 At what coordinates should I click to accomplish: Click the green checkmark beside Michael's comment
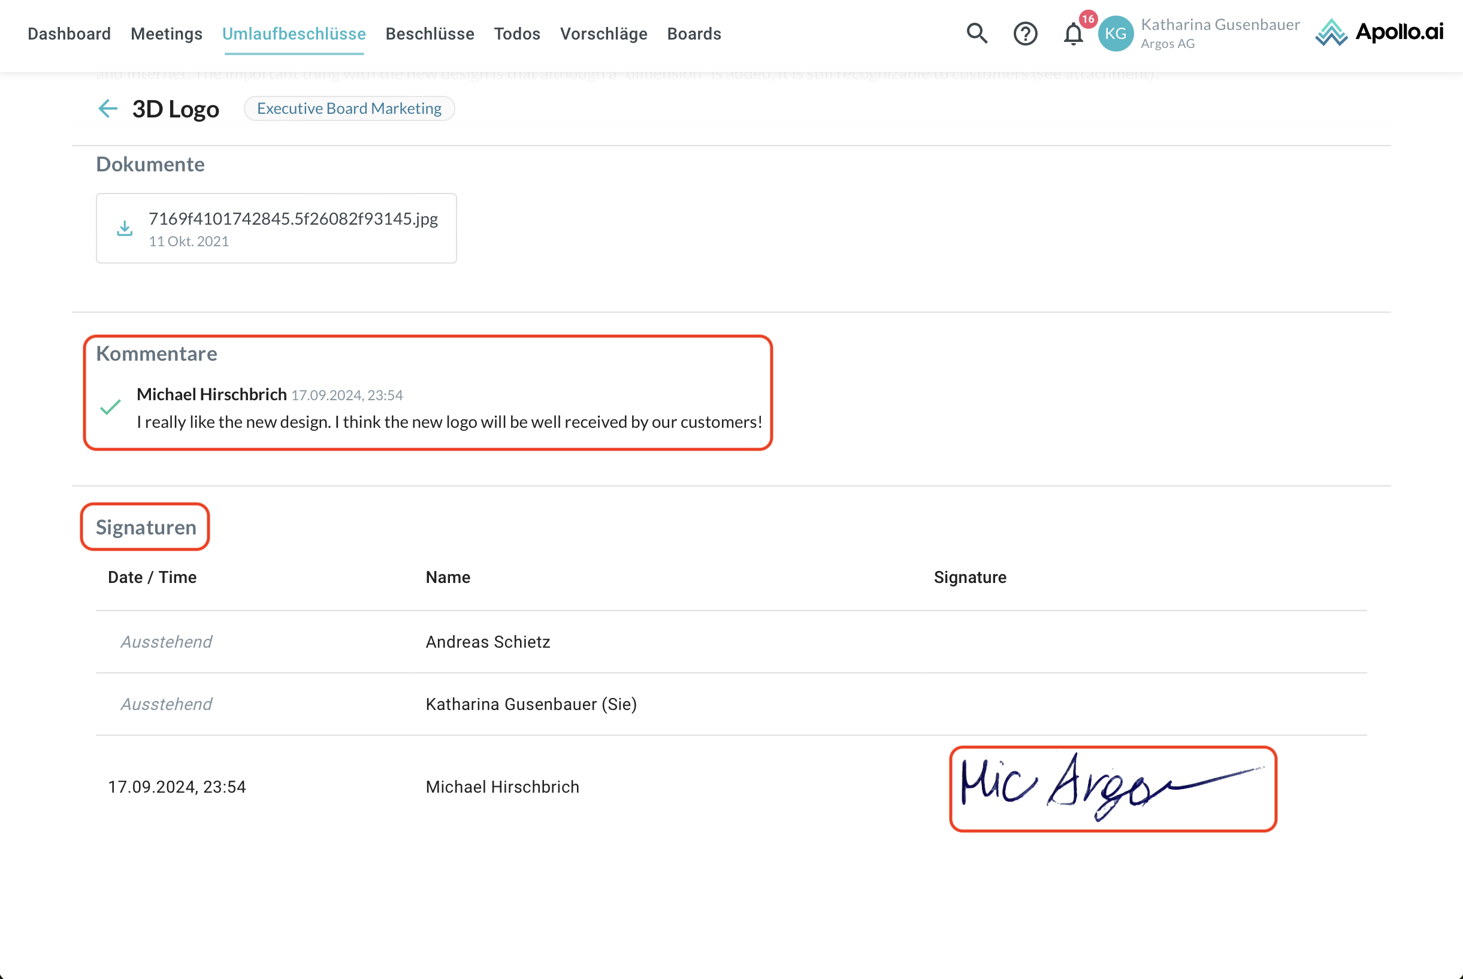coord(110,407)
